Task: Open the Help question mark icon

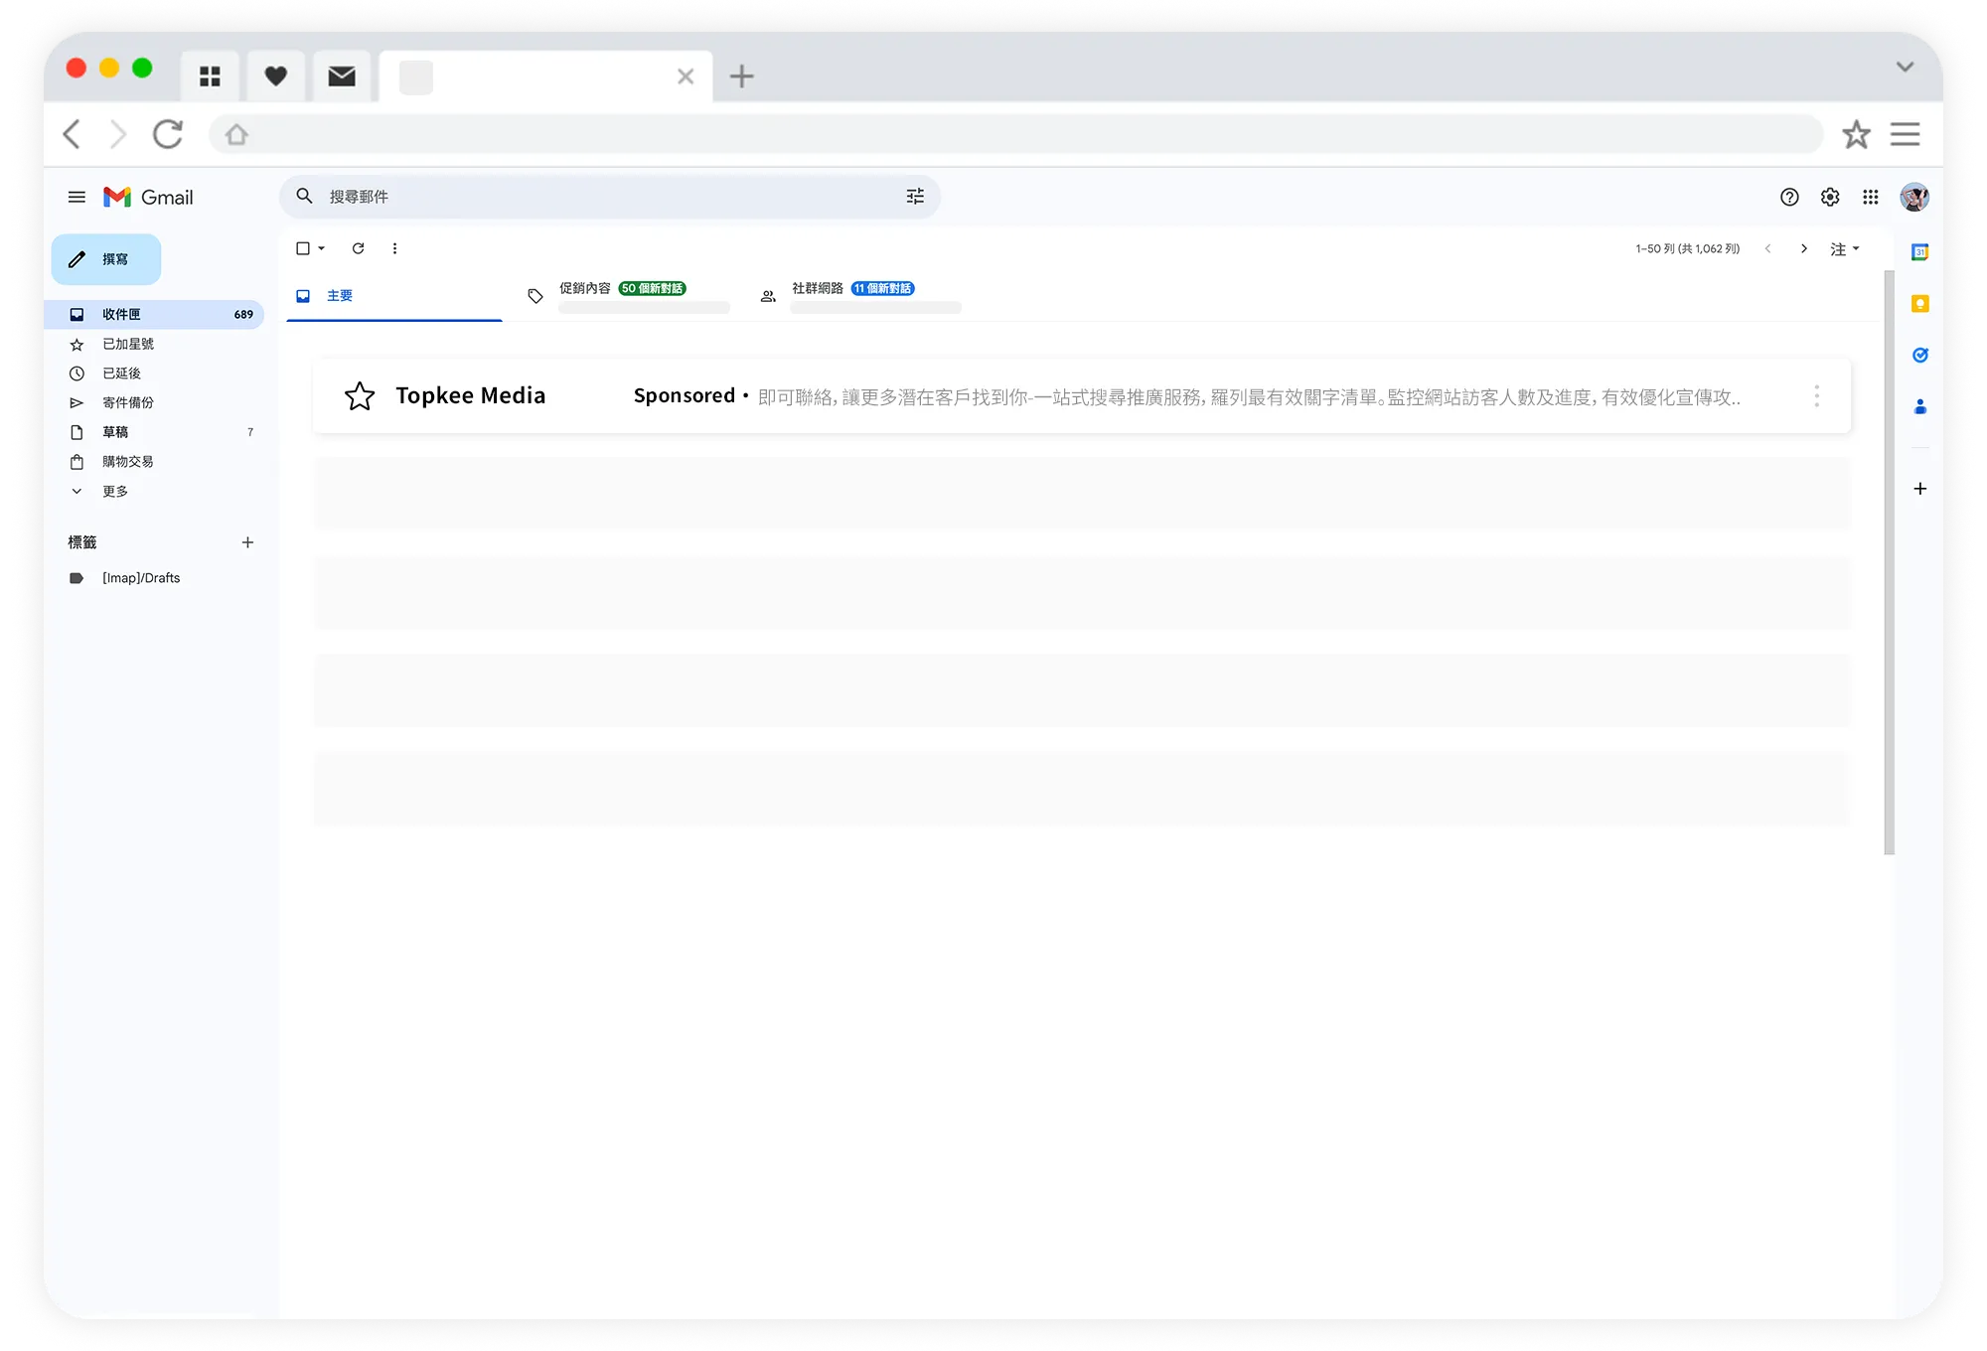Action: [x=1789, y=197]
